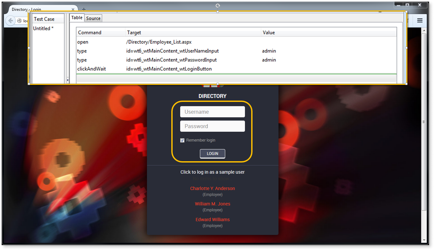Open the Firefox hamburger menu
Image resolution: width=434 pixels, height=250 pixels.
(420, 20)
